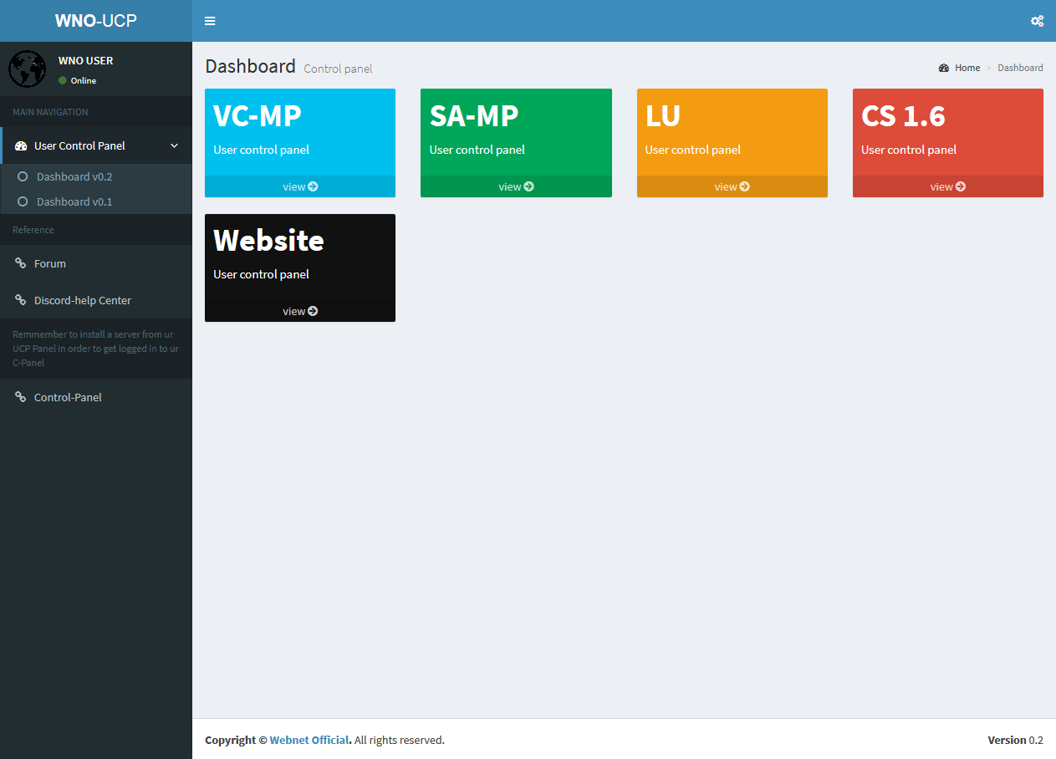Click the Dashboard page heading
The width and height of the screenshot is (1056, 759).
pos(250,66)
